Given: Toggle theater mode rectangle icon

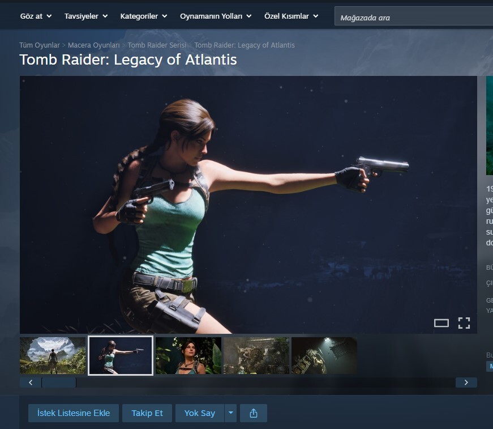Looking at the screenshot, I should pyautogui.click(x=441, y=323).
